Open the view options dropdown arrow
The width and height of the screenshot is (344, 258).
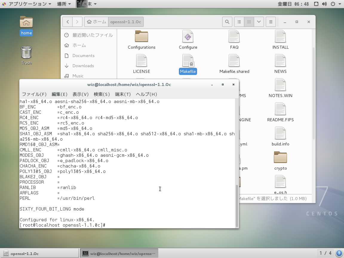259,22
